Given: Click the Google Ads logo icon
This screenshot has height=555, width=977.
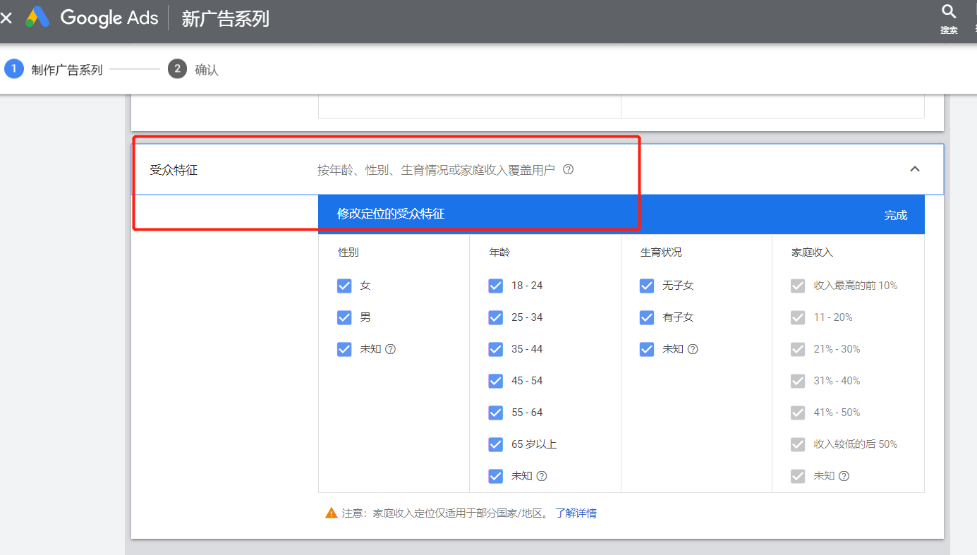Looking at the screenshot, I should 37,17.
